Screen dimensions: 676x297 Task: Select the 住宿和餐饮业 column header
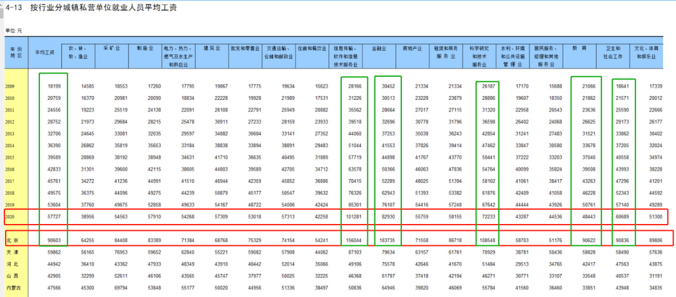(x=314, y=49)
